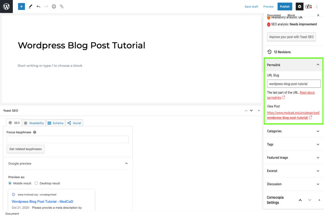
Task: Click Get related keyphrases button
Action: 25,149
